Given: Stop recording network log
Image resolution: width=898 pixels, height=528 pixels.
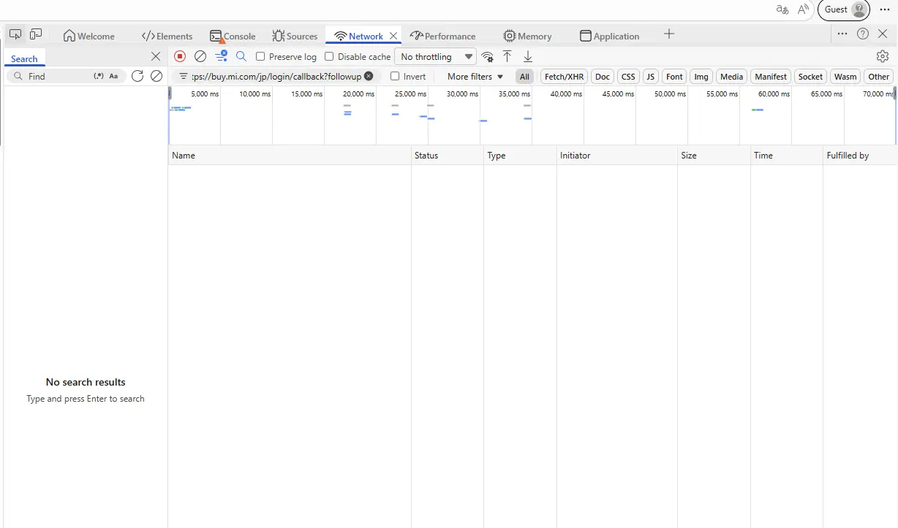Looking at the screenshot, I should (x=180, y=56).
